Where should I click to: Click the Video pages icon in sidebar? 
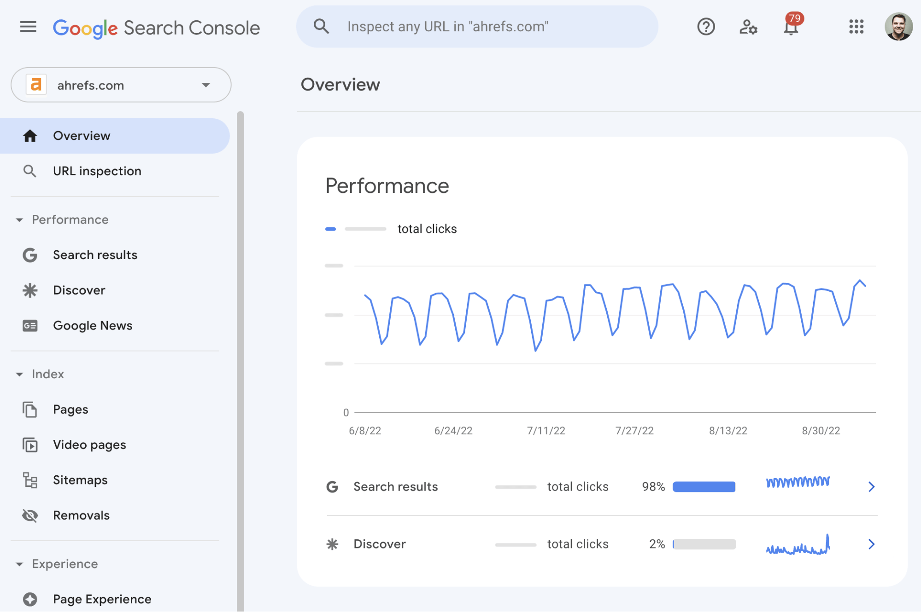coord(29,444)
